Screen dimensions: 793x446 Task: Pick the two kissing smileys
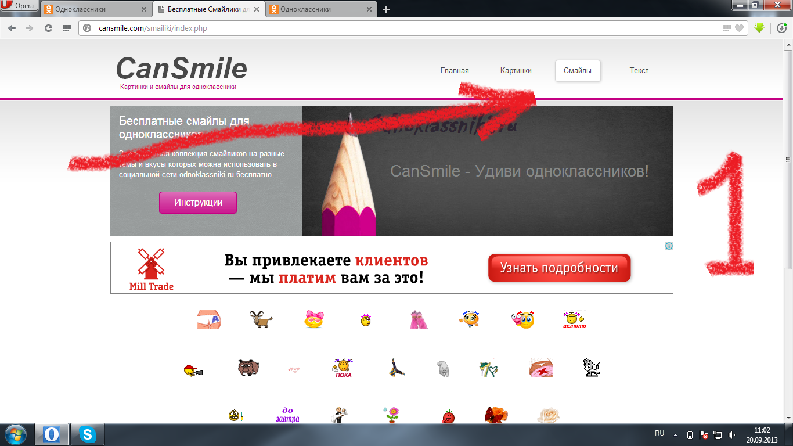(522, 319)
